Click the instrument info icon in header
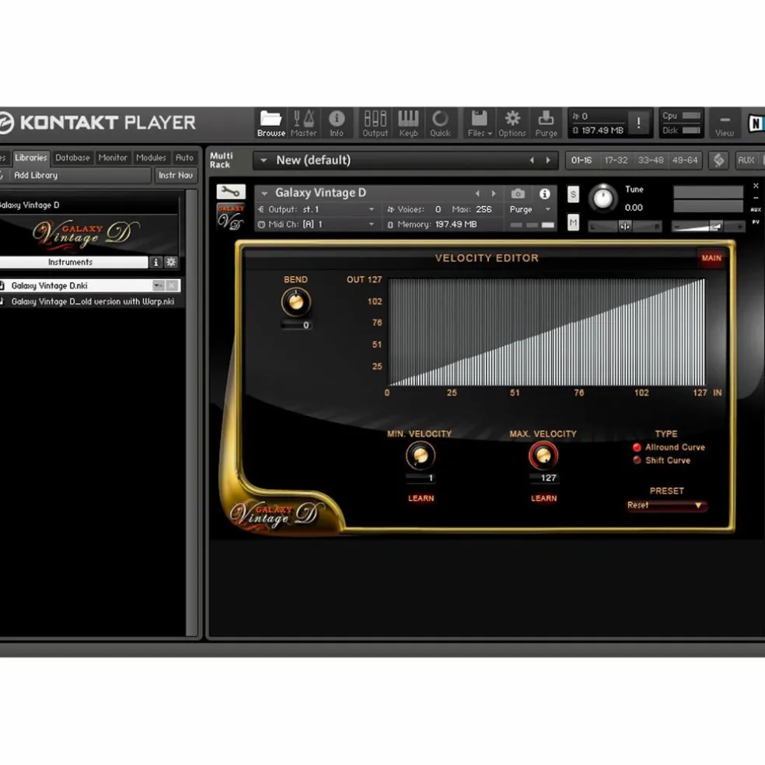Image resolution: width=765 pixels, height=765 pixels. [x=544, y=194]
